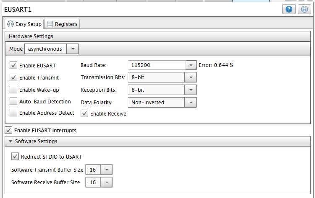Toggle the Enable Receive checkbox
This screenshot has height=198, width=315.
coord(84,113)
